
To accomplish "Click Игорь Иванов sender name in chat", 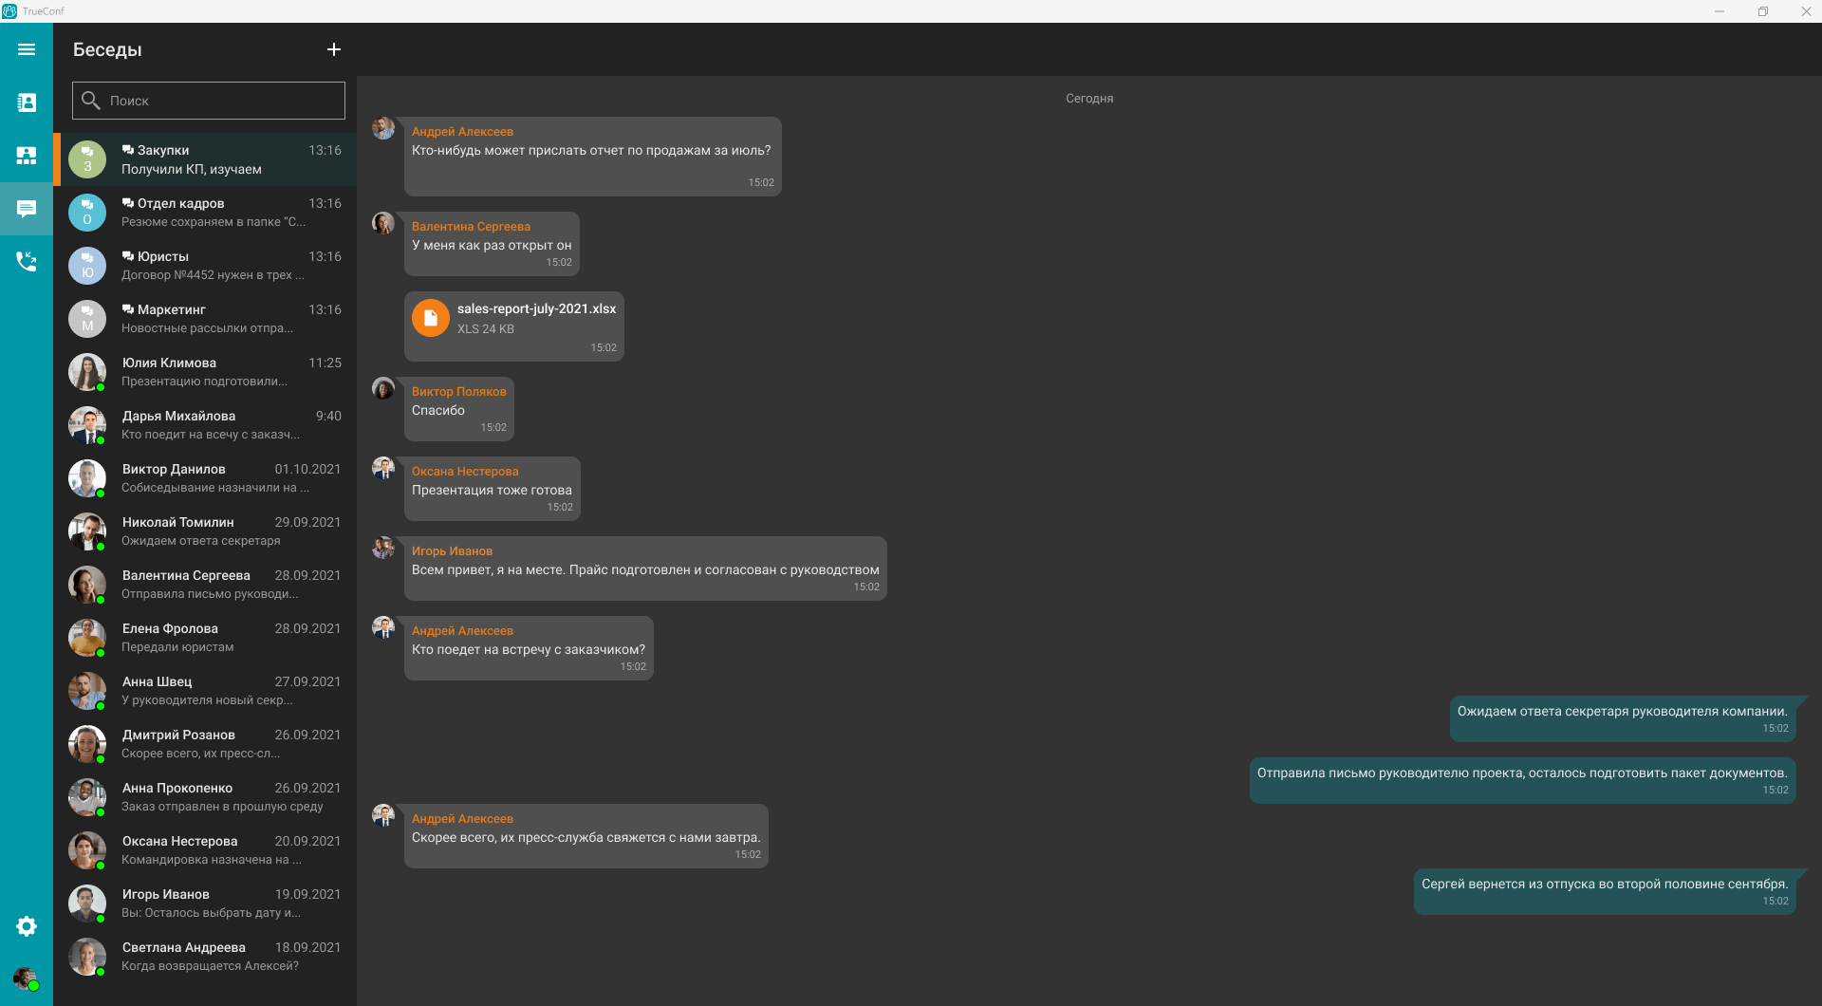I will [x=452, y=551].
